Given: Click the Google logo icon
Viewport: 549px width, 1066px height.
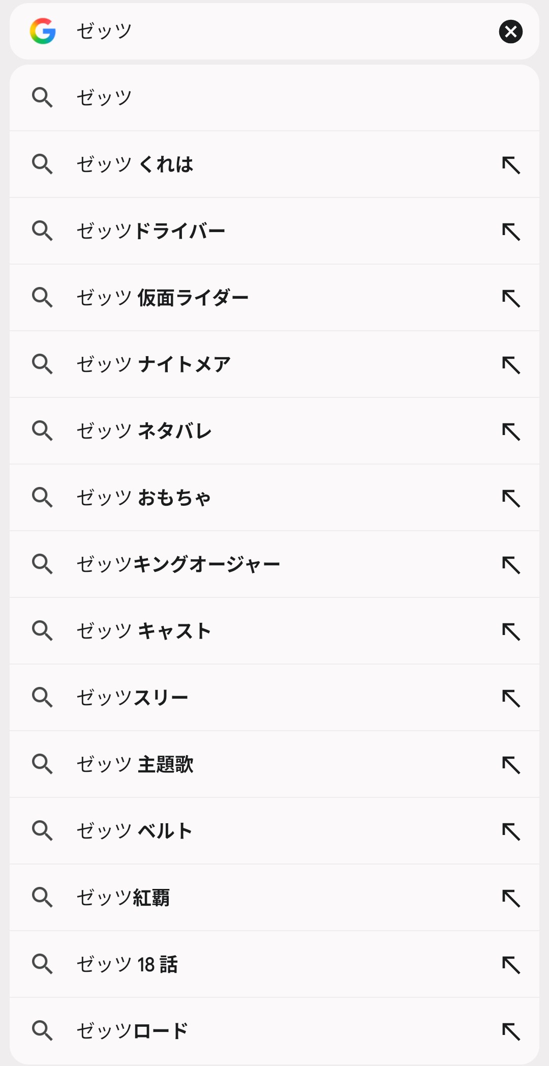Looking at the screenshot, I should tap(43, 32).
